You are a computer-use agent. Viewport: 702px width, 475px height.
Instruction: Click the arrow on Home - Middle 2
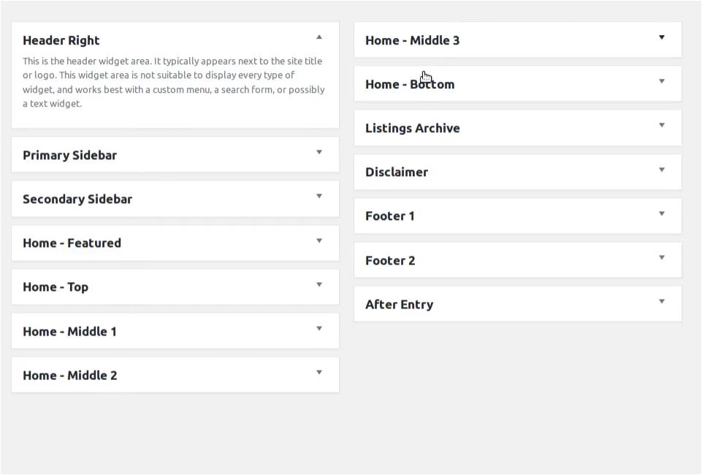coord(319,373)
